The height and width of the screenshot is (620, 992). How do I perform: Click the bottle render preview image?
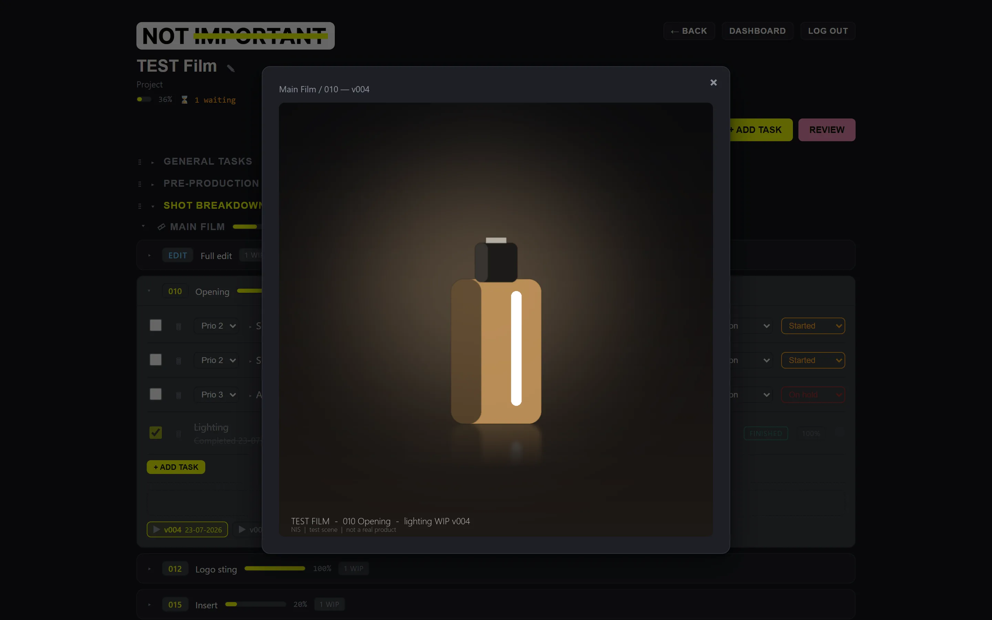tap(496, 319)
